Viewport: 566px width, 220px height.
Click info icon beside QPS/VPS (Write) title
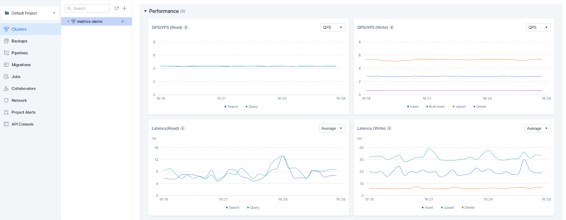[x=392, y=27]
